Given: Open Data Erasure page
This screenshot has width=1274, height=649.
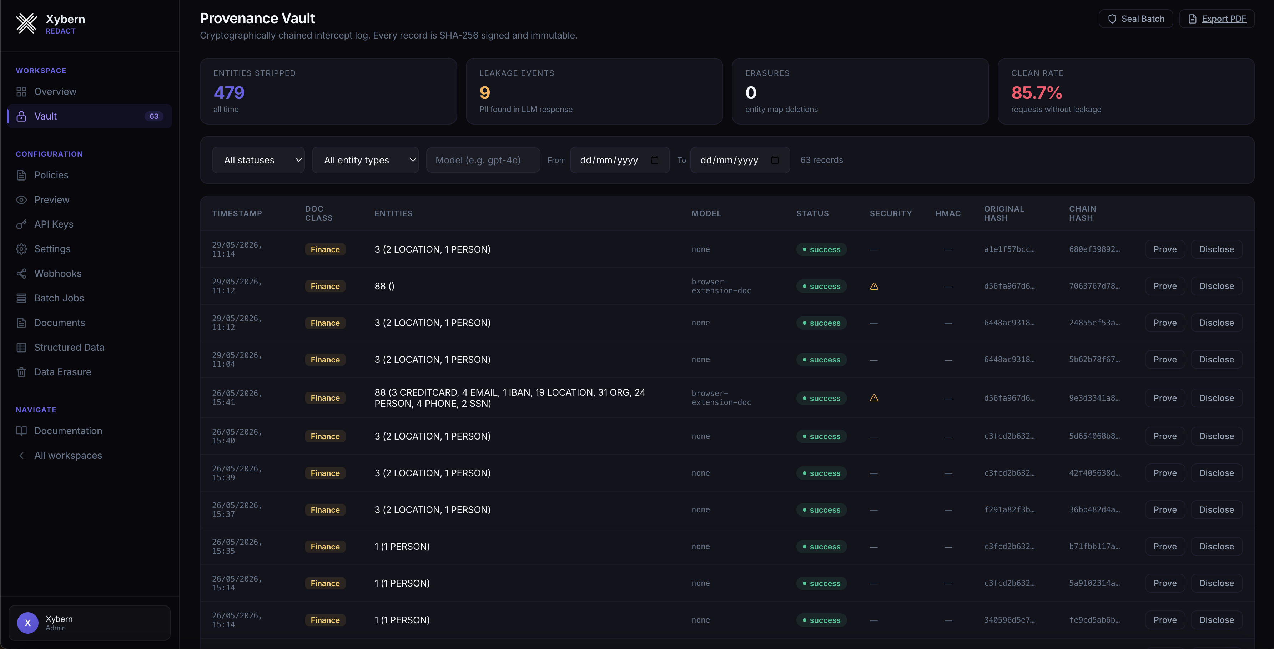Looking at the screenshot, I should click(90, 372).
